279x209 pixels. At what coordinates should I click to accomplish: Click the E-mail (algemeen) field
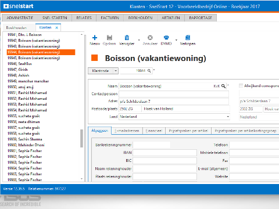point(254,168)
